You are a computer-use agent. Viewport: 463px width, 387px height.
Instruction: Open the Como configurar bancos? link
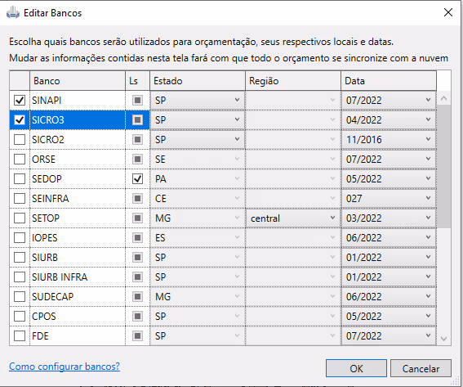click(65, 367)
